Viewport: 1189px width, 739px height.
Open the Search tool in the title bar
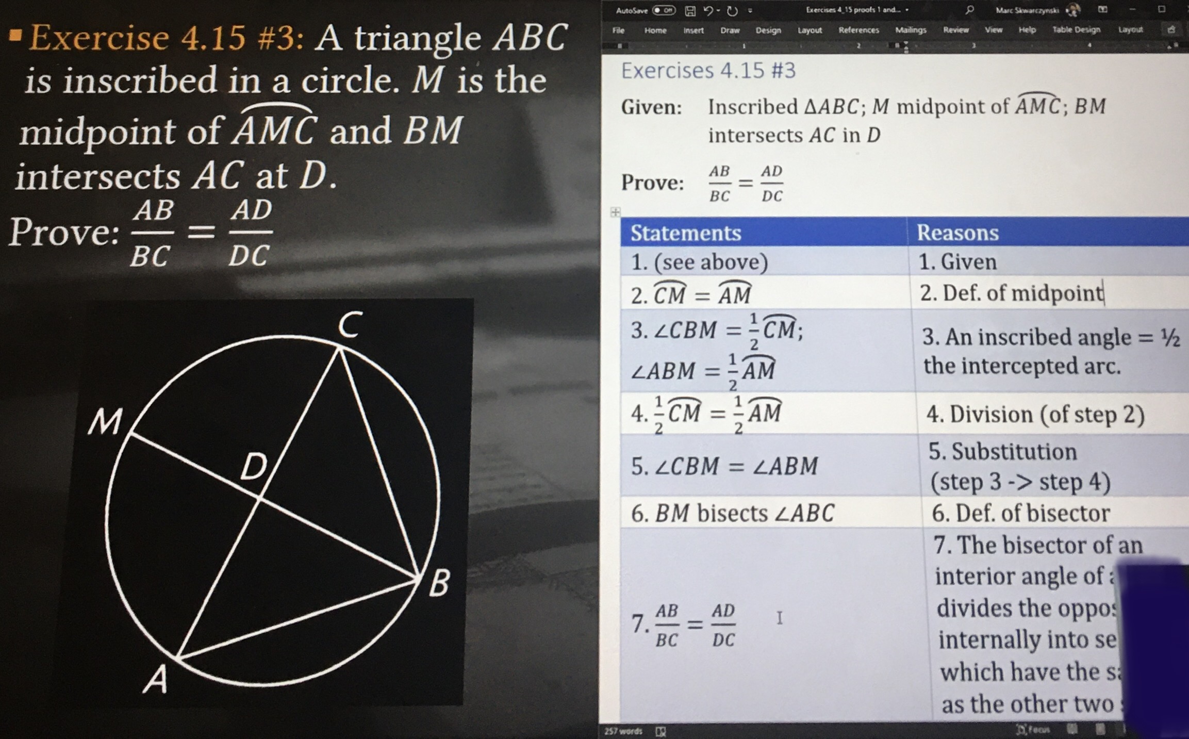click(969, 10)
